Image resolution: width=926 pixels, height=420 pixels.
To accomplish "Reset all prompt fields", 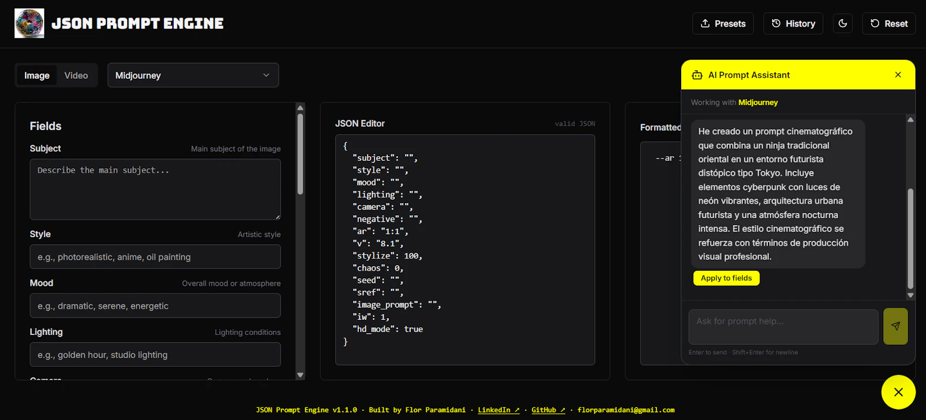I will (889, 24).
